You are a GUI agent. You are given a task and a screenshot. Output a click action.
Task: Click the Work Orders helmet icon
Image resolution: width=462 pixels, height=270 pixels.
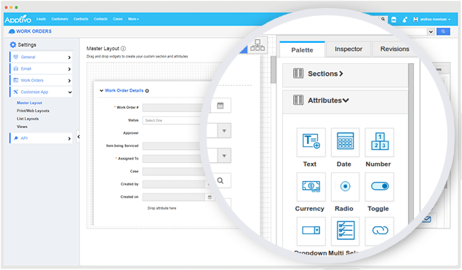coord(12,31)
